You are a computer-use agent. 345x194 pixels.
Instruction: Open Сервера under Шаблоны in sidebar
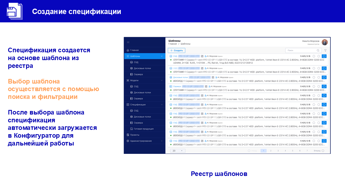click(145, 74)
